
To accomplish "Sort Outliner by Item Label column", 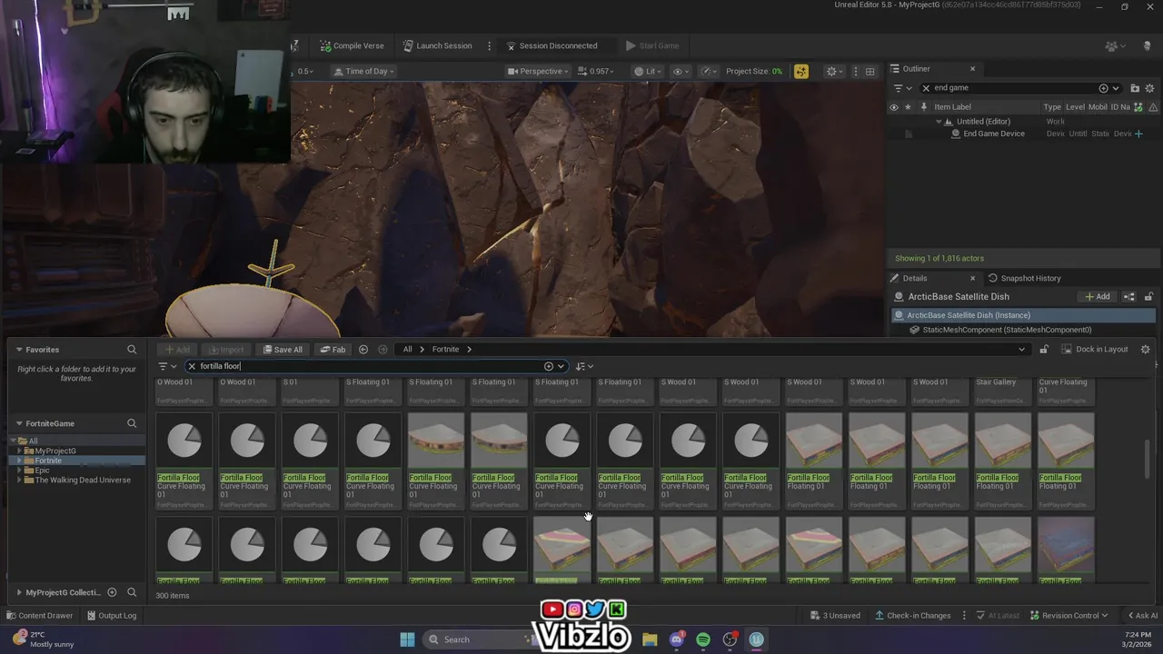I will pos(952,107).
